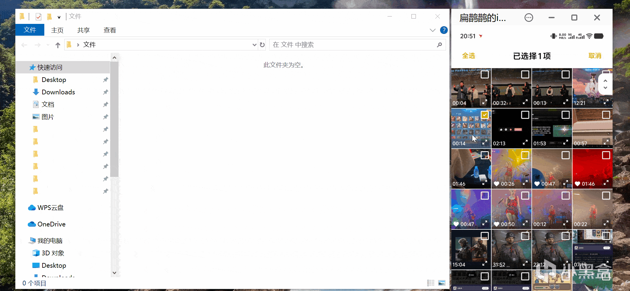
Task: Select Quick Access (快速访问) in navigation pane
Action: point(63,67)
